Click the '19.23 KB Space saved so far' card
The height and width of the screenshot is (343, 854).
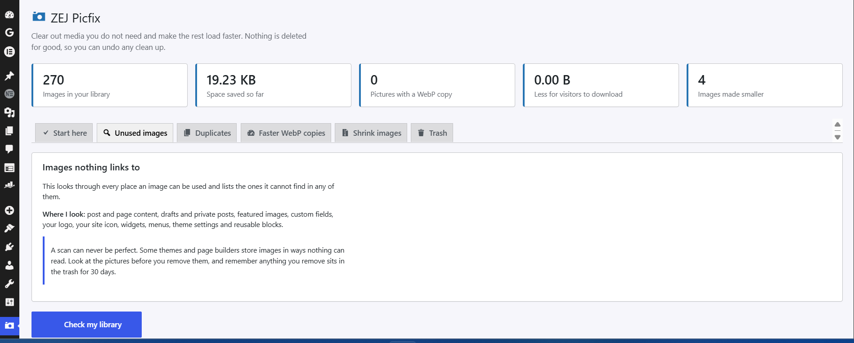coord(273,85)
